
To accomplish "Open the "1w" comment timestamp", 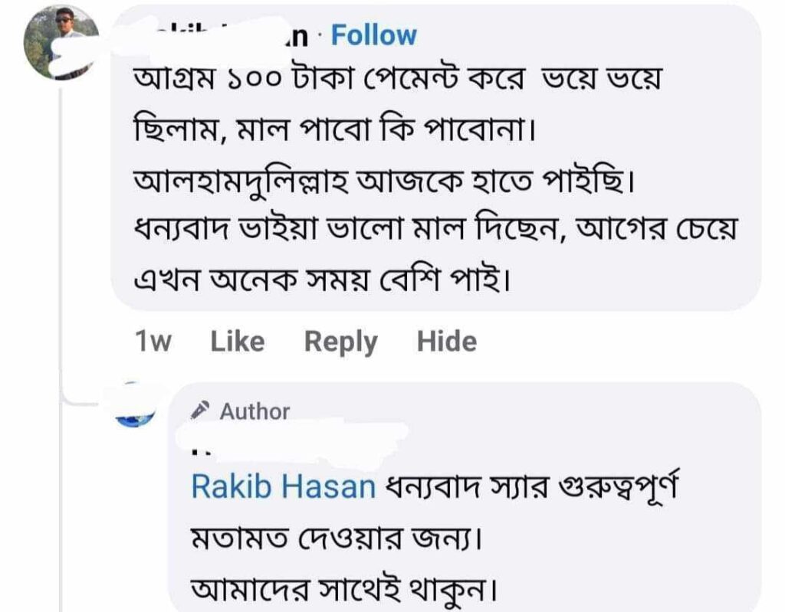I will [153, 342].
